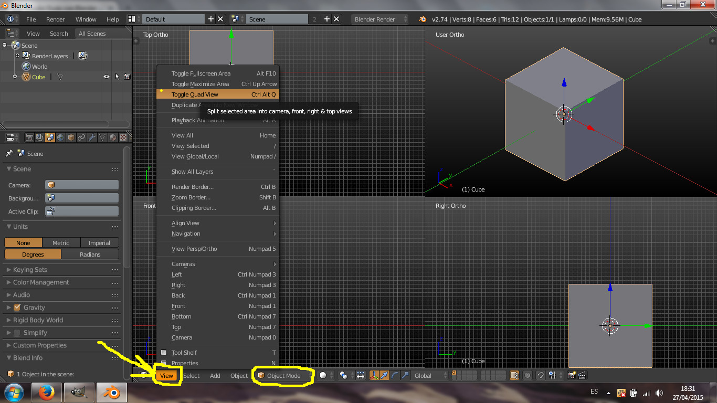
Task: Toggle Cube visibility eye icon in outliner
Action: (x=107, y=77)
